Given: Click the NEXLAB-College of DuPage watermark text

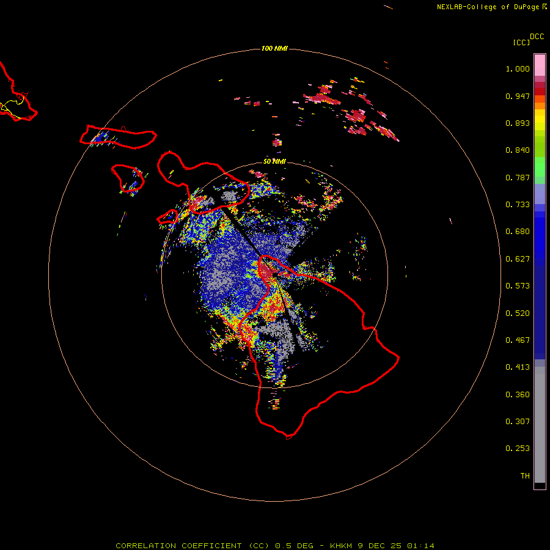Looking at the screenshot, I should (x=491, y=7).
